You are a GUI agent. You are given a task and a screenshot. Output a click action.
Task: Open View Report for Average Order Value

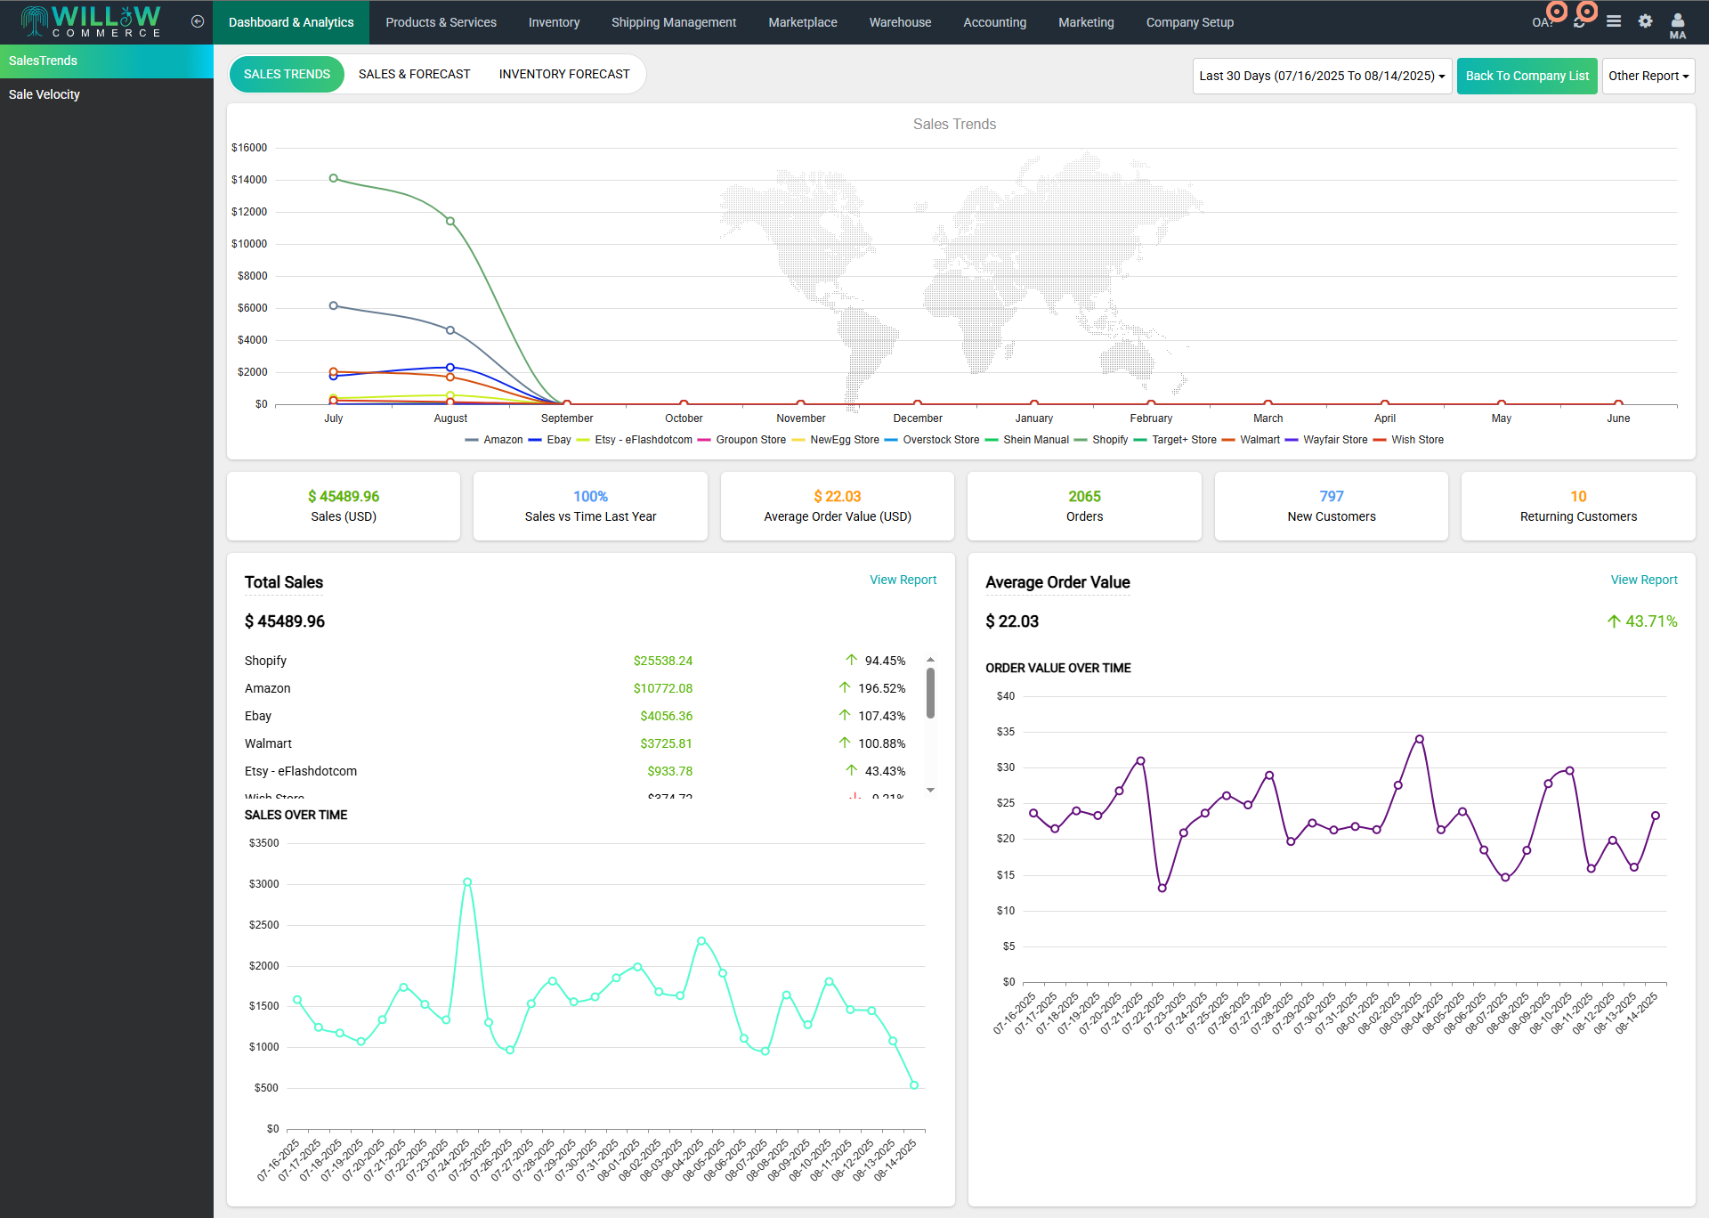click(1643, 580)
